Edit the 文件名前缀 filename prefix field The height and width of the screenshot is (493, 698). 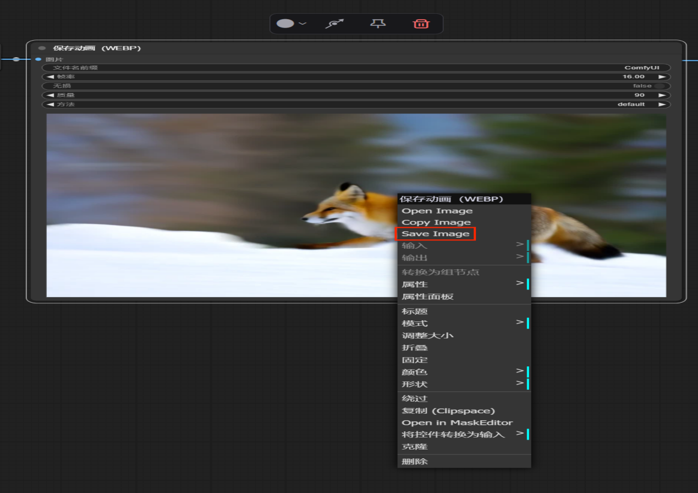[x=356, y=68]
